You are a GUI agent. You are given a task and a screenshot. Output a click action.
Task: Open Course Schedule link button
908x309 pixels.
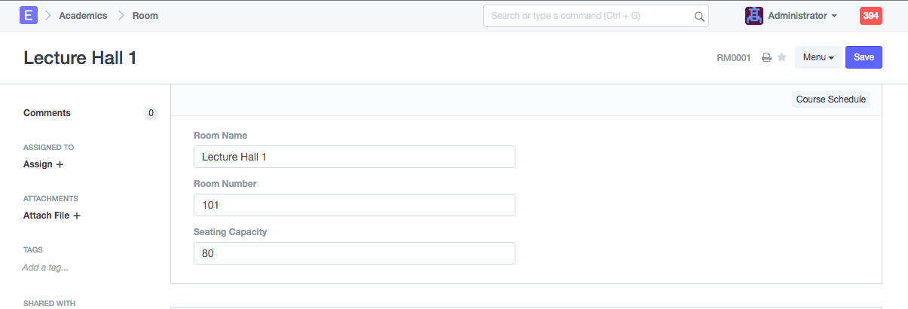click(831, 99)
